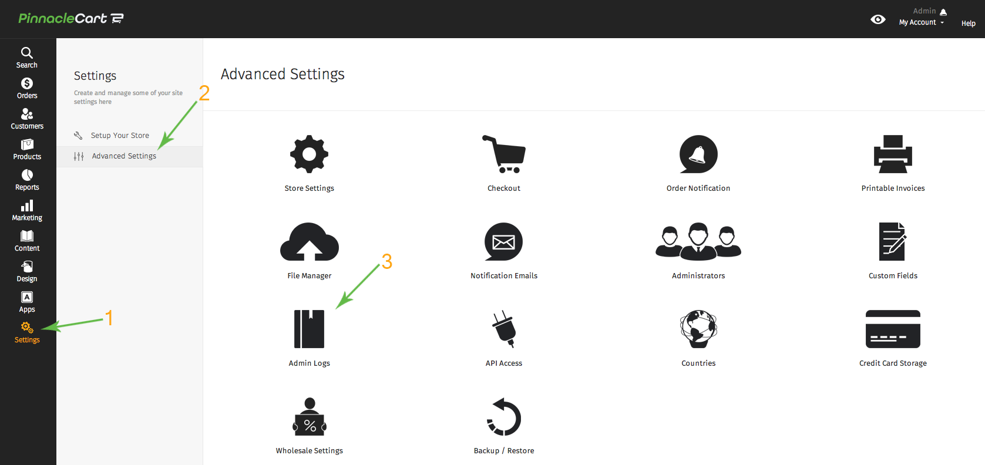The width and height of the screenshot is (985, 465).
Task: Open Backup / Restore circular arrow icon
Action: [504, 416]
